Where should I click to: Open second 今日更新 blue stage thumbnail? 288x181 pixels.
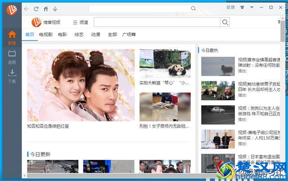point(109,166)
